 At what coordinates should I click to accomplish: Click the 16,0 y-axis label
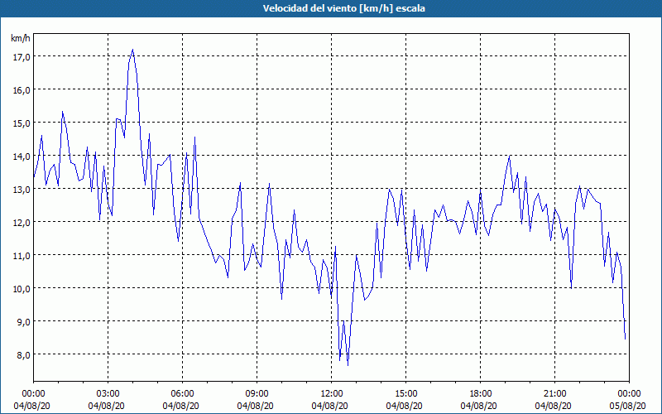click(x=22, y=89)
